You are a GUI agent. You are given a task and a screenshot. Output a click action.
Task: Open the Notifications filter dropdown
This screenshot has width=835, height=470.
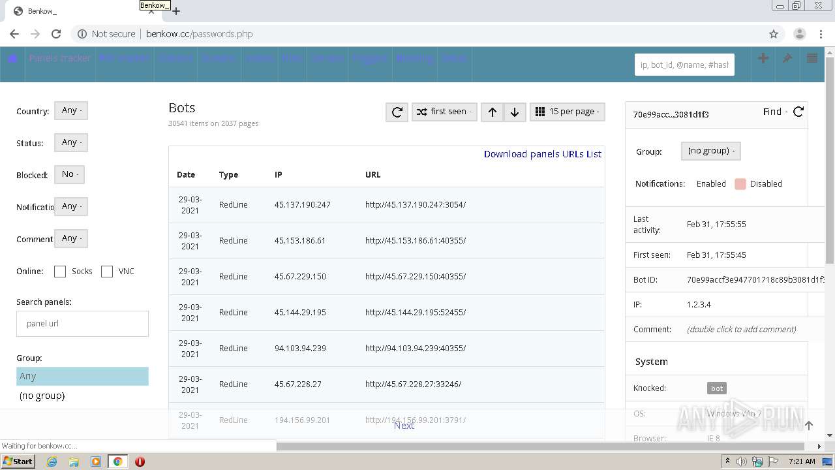tap(71, 206)
